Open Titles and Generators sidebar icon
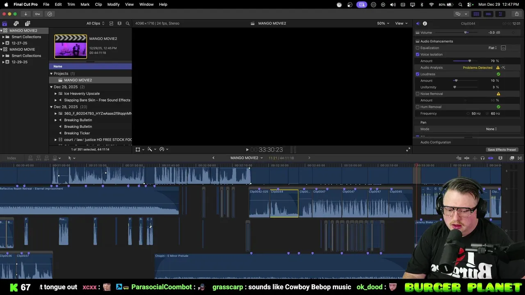The width and height of the screenshot is (525, 295). click(27, 23)
